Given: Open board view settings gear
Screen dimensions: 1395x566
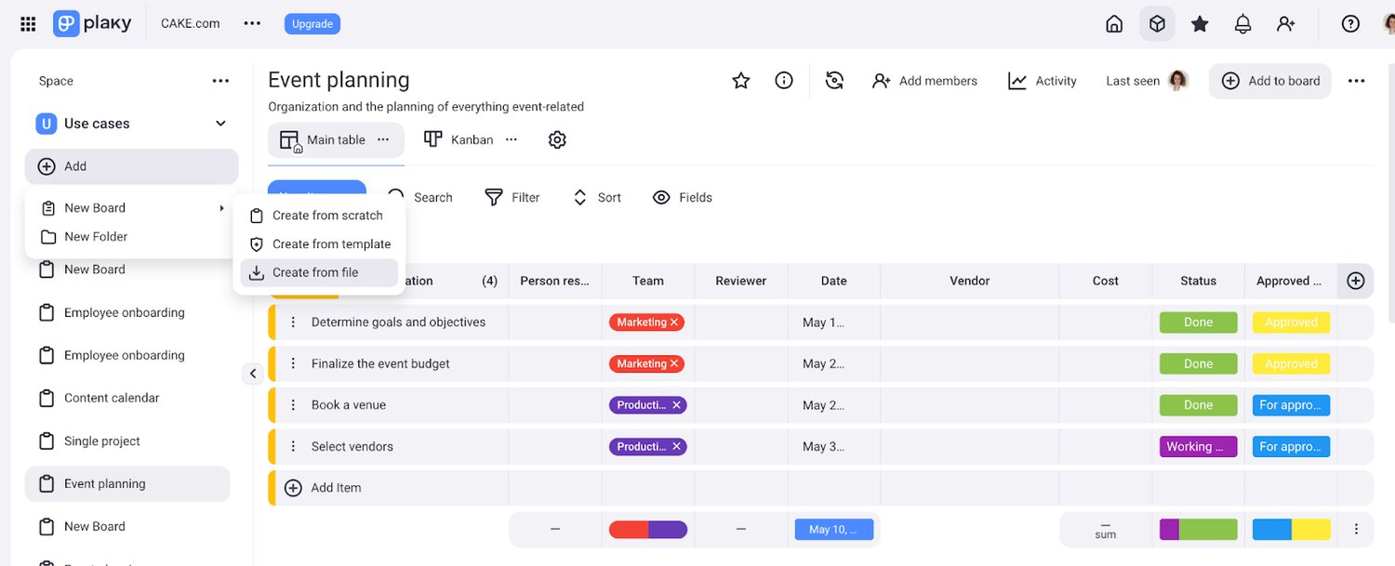Looking at the screenshot, I should click(x=557, y=139).
